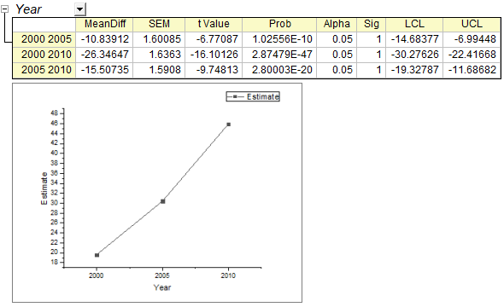
Task: Select LCL cell -14.68377
Action: [414, 39]
